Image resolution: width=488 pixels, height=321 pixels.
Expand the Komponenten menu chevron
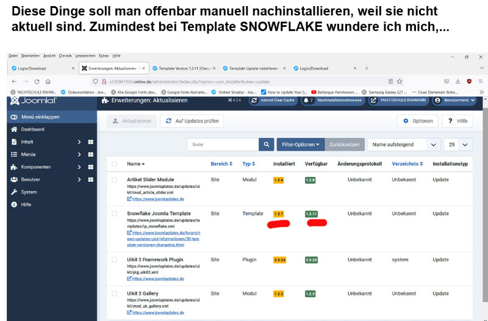(x=79, y=167)
